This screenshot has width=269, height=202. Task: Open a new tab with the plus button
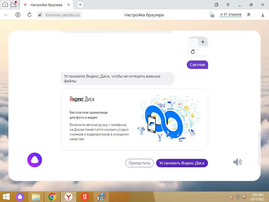pyautogui.click(x=80, y=5)
